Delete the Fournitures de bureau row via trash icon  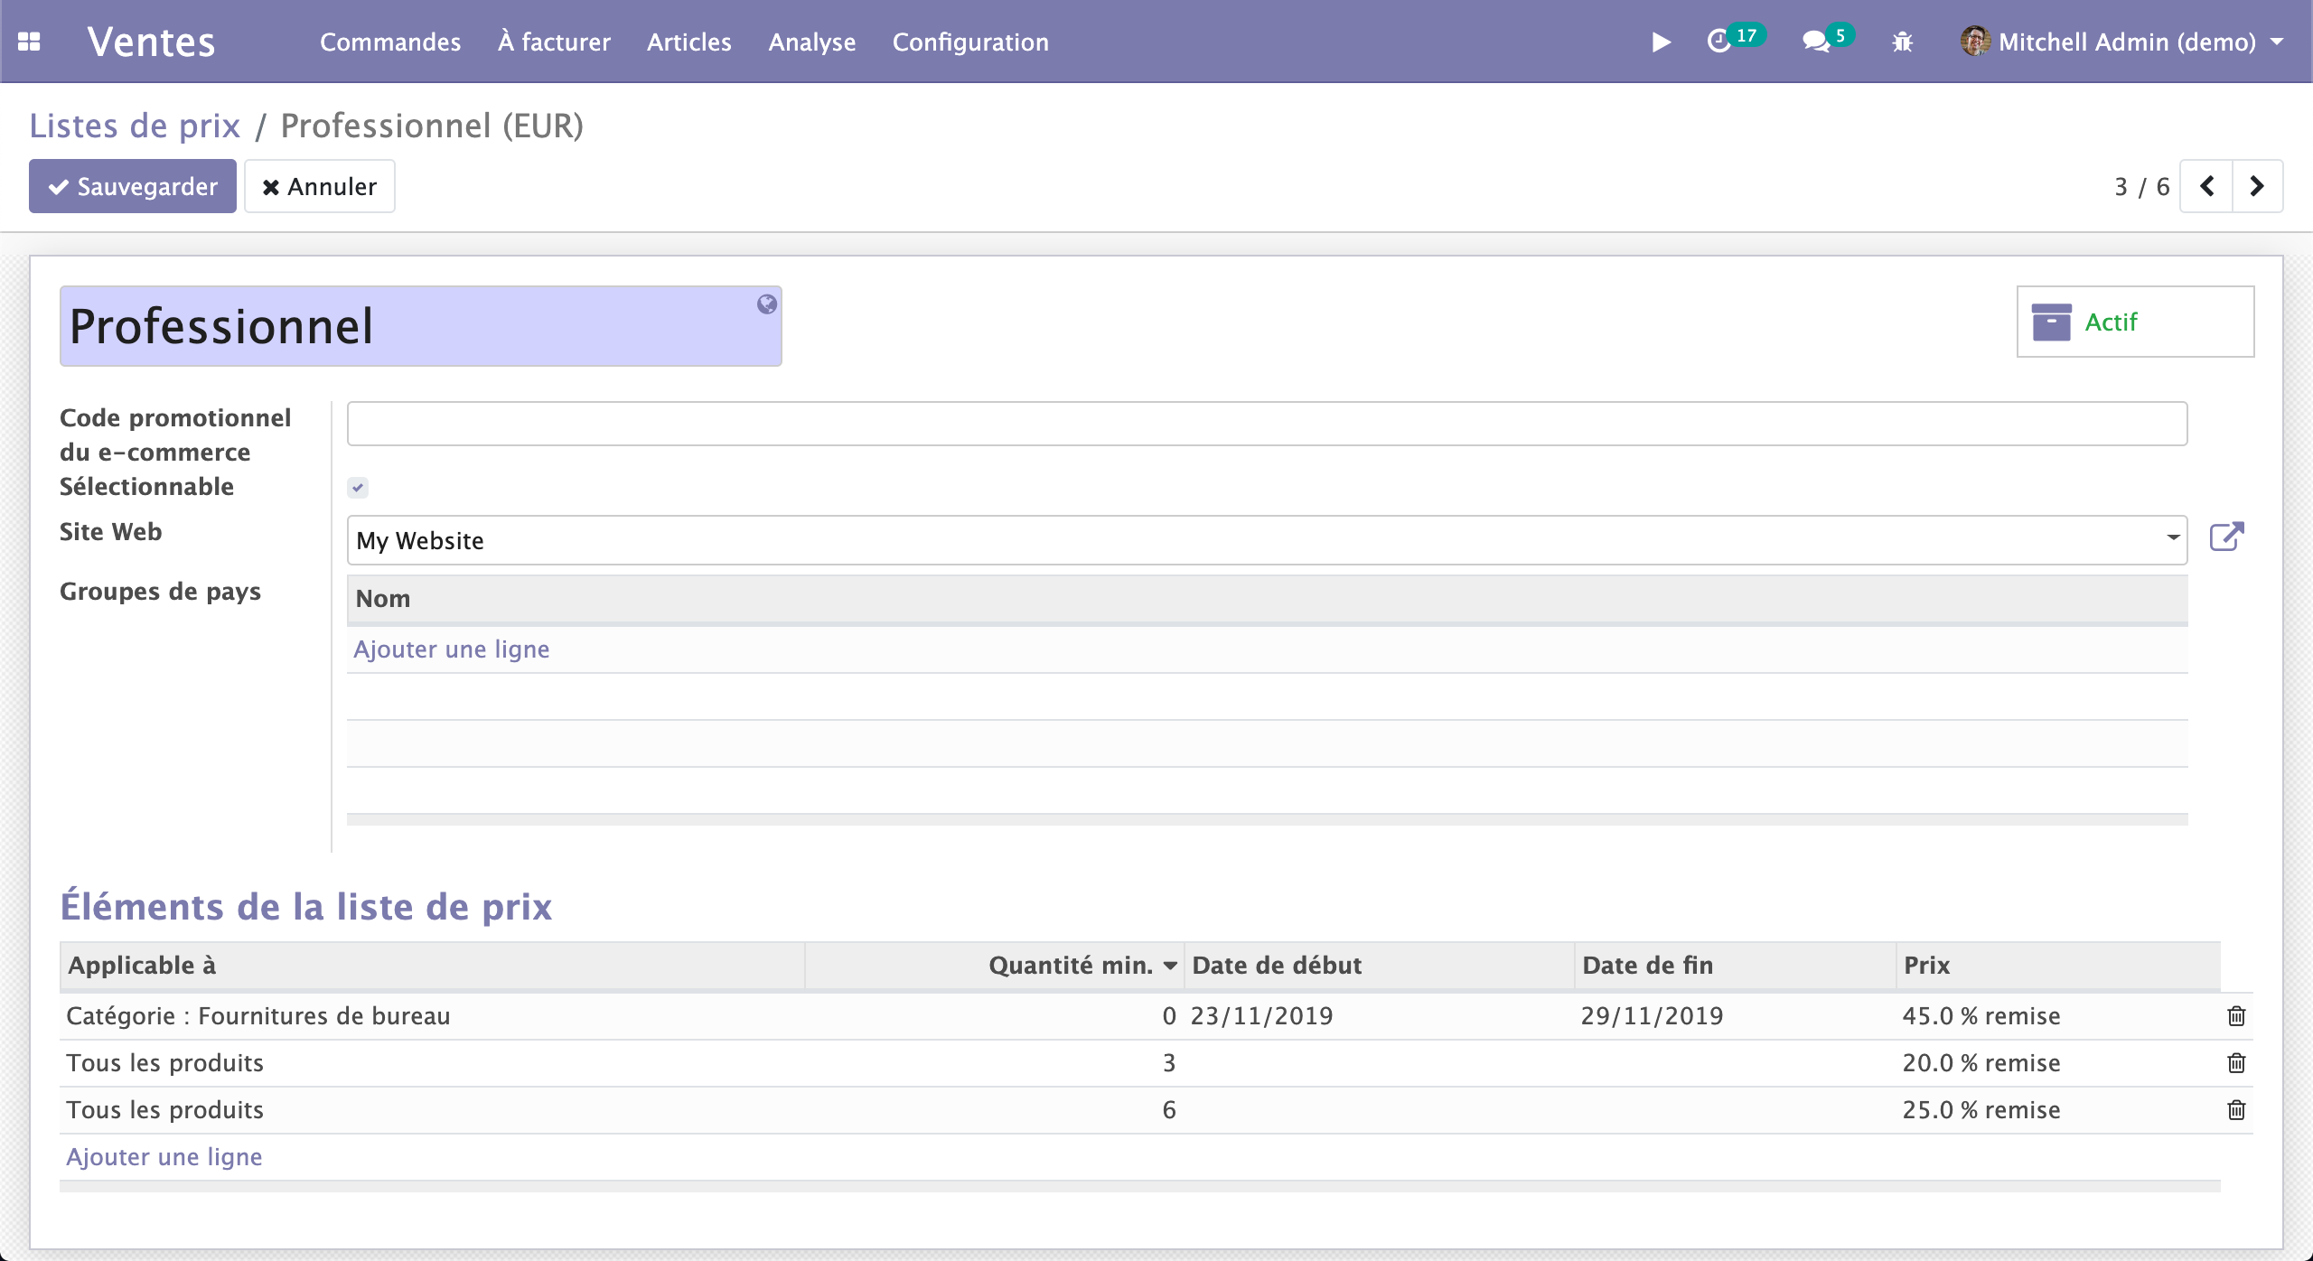2235,1015
